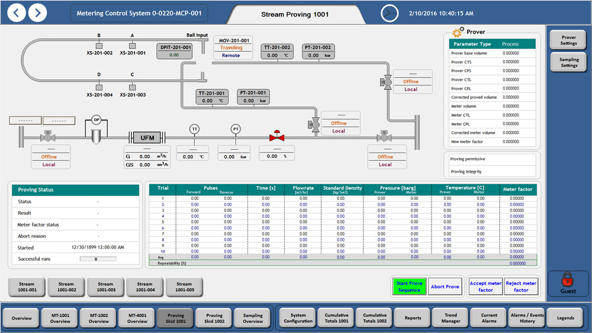Click the Prover base volume row

492,53
